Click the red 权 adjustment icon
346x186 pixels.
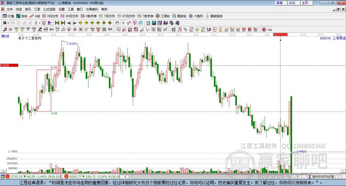(x=44, y=23)
